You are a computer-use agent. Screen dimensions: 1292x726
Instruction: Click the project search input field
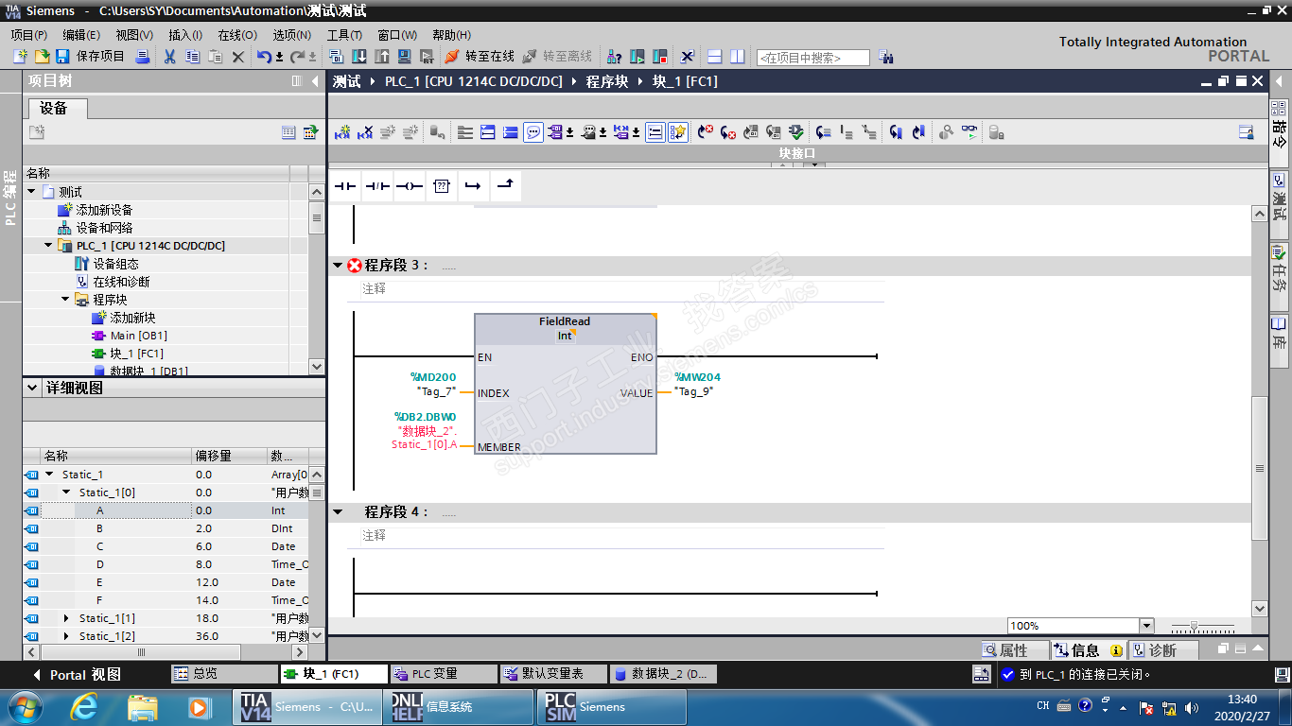click(812, 58)
